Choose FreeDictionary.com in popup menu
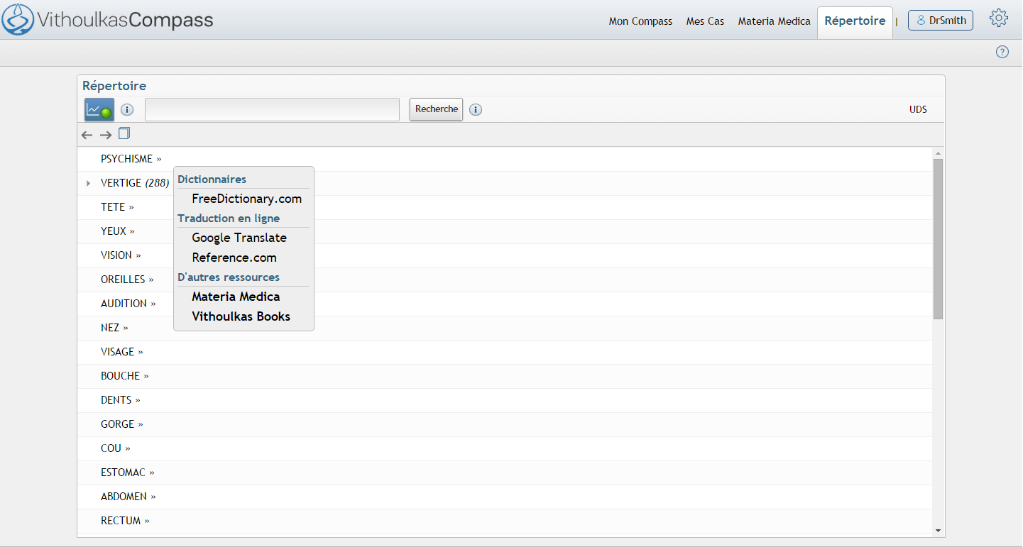Screen dimensions: 1023x547 pos(247,199)
